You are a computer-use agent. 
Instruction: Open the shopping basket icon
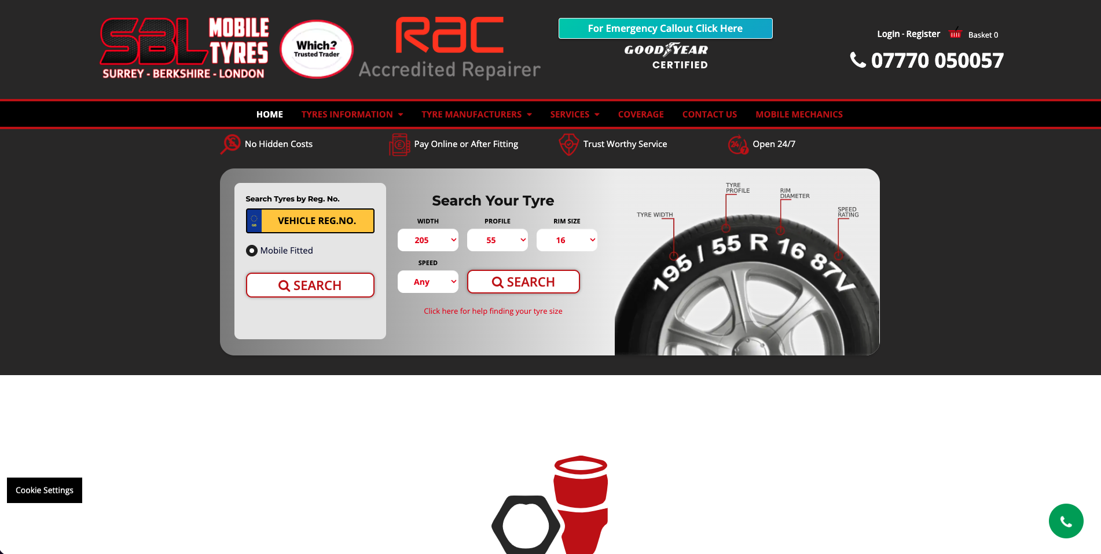tap(955, 33)
